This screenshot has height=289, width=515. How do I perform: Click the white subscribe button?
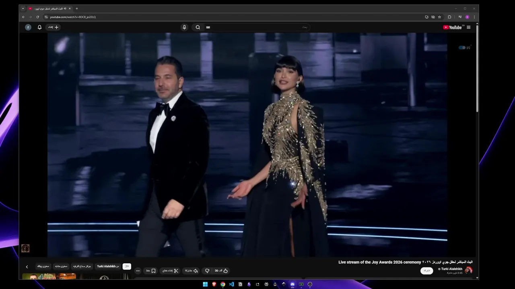pos(427,271)
